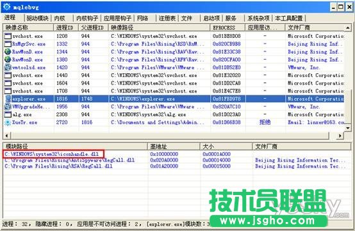This screenshot has height=231, width=355.
Task: Select the iconhandle.dll module row
Action: point(177,154)
